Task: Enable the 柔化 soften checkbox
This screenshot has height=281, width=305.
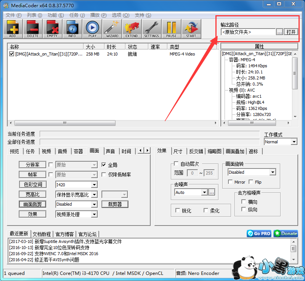Action: point(206,210)
